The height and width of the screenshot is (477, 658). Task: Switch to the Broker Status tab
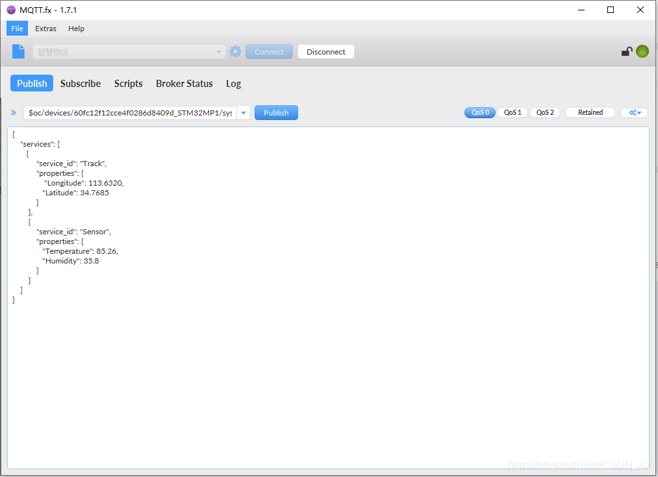[184, 84]
